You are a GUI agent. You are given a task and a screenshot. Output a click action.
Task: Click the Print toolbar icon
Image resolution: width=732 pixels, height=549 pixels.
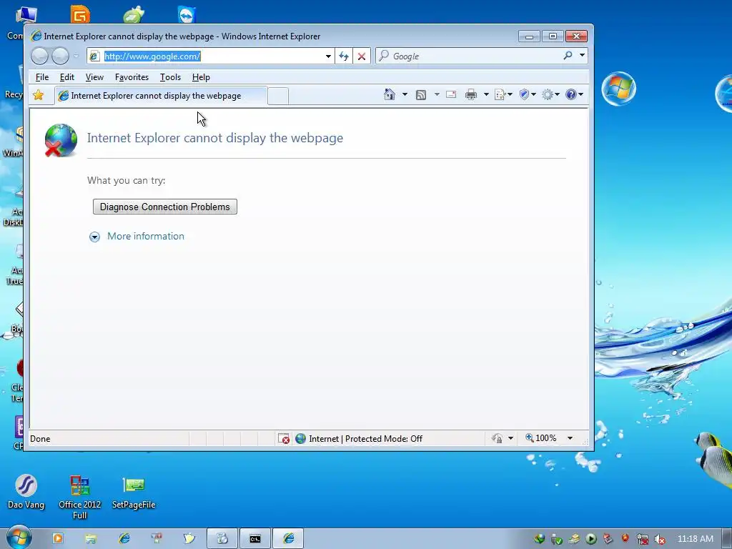pos(471,95)
